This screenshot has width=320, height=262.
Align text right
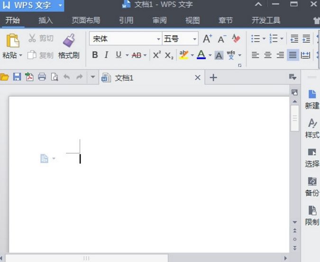click(x=280, y=55)
